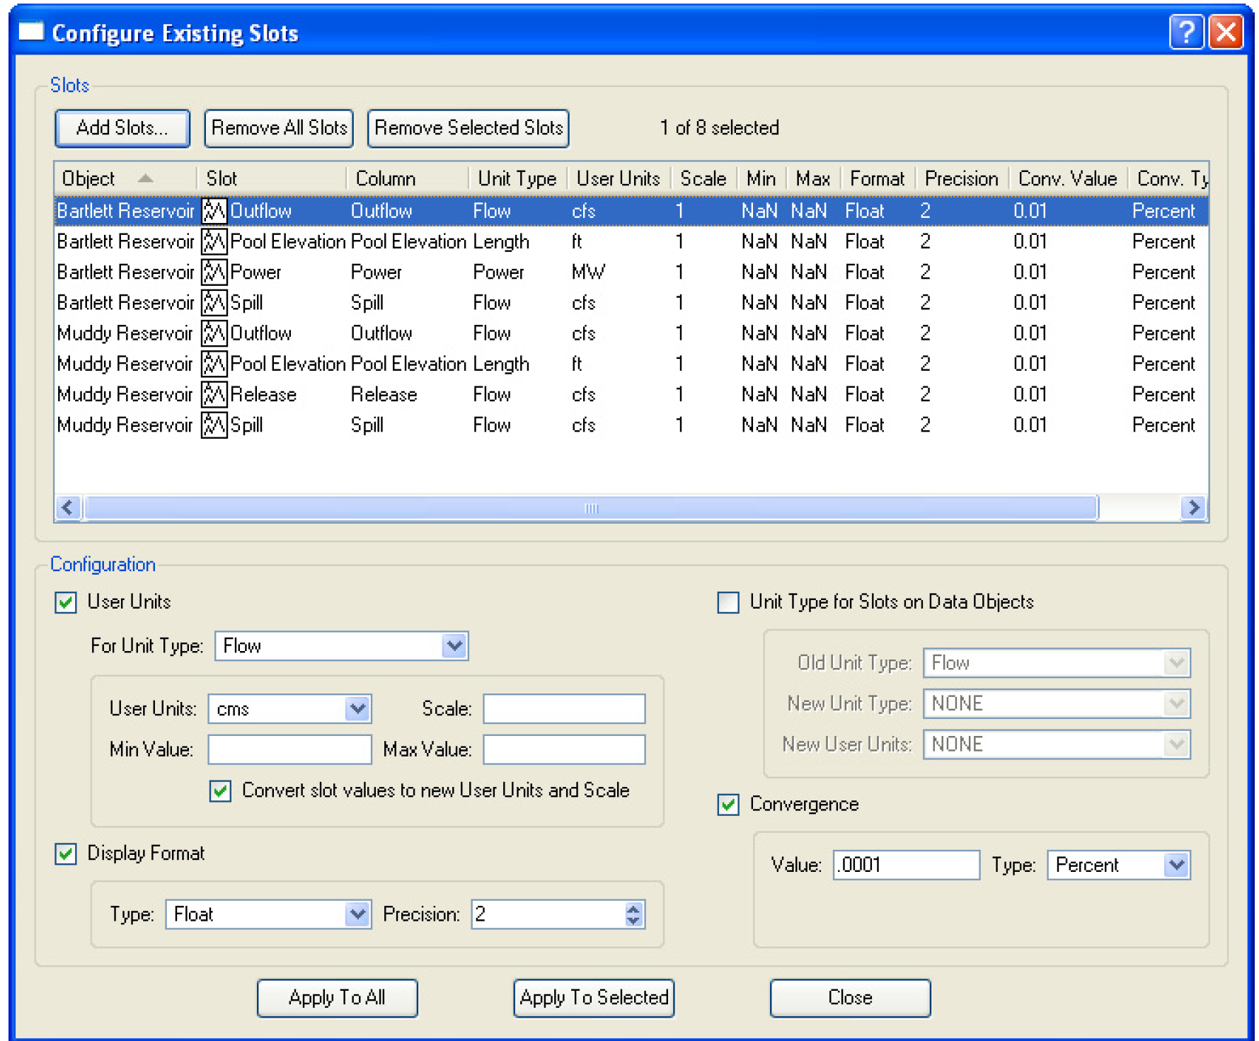Click the Unit Type column header

(517, 178)
